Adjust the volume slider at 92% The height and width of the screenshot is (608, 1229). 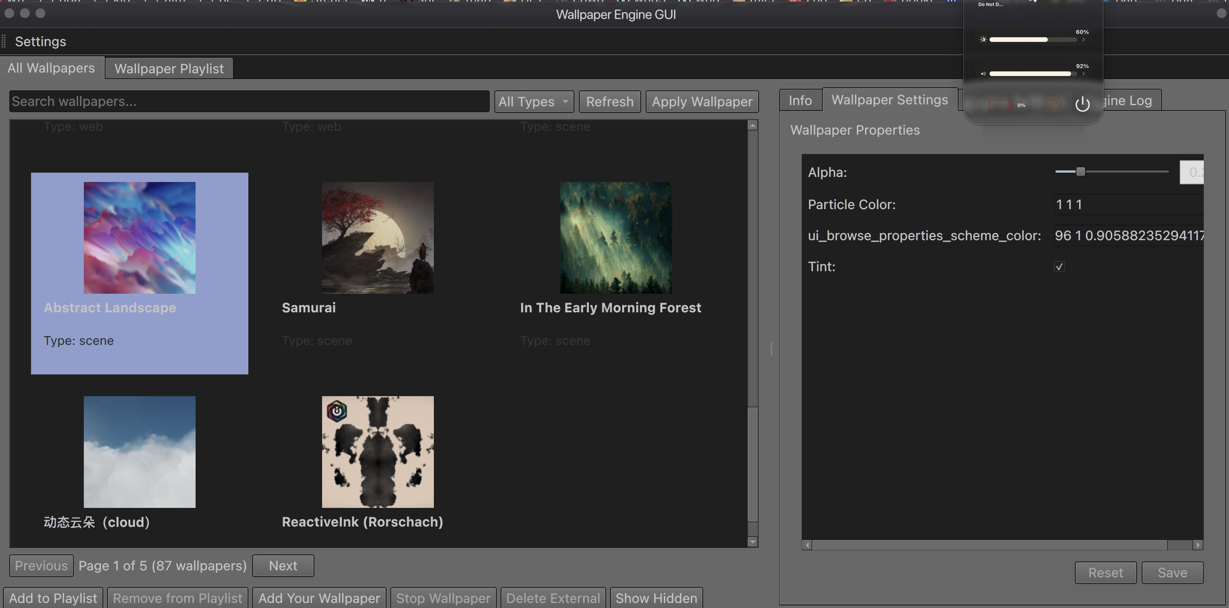(x=1033, y=74)
